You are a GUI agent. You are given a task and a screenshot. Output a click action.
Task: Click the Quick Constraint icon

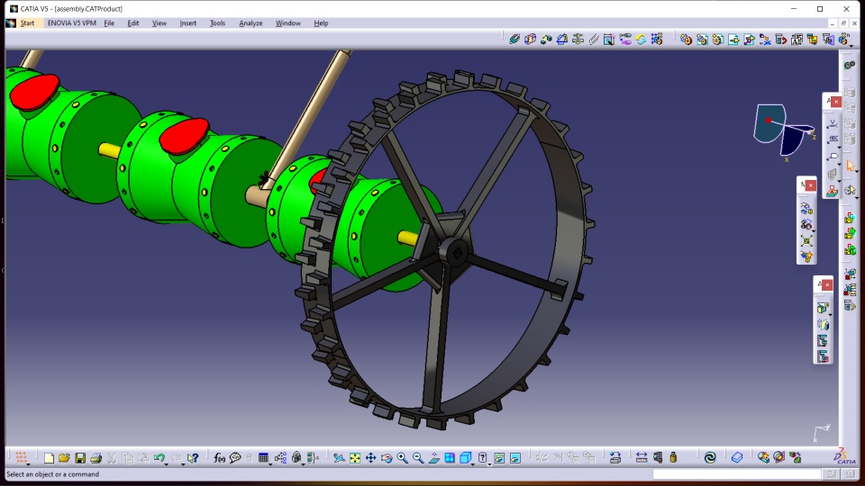pos(609,39)
